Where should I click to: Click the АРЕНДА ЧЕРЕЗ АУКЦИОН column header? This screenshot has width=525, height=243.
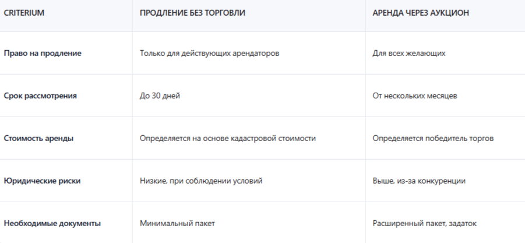420,13
